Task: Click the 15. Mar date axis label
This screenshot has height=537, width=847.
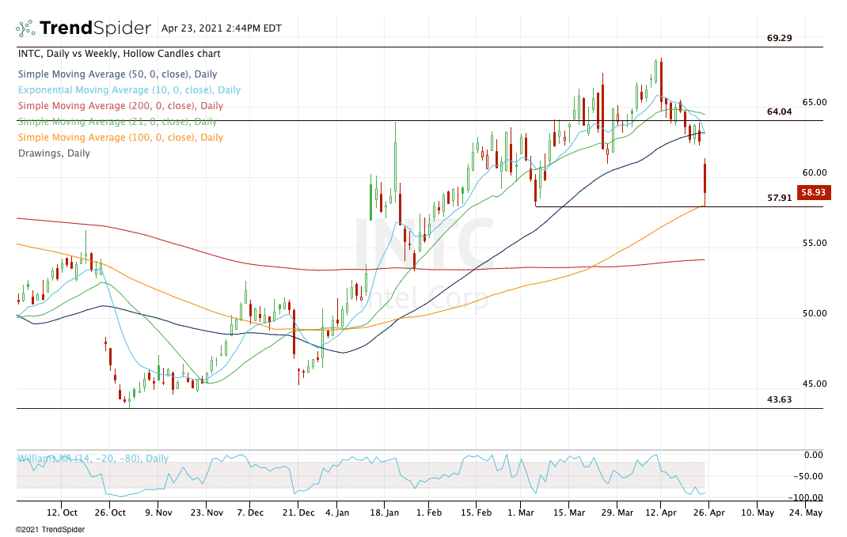Action: tap(568, 512)
